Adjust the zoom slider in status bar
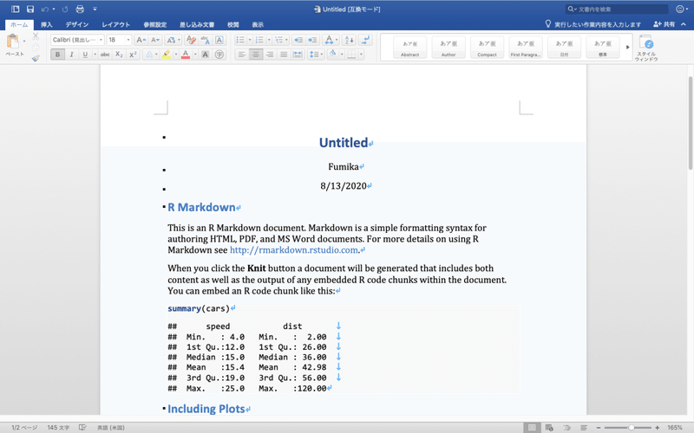 632,427
